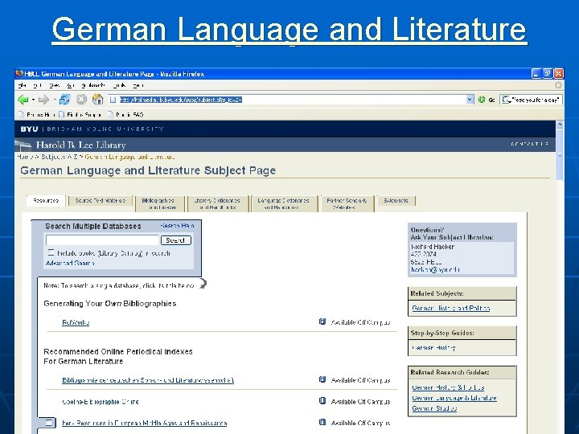Open the Back button history dropdown arrow

tap(33, 100)
